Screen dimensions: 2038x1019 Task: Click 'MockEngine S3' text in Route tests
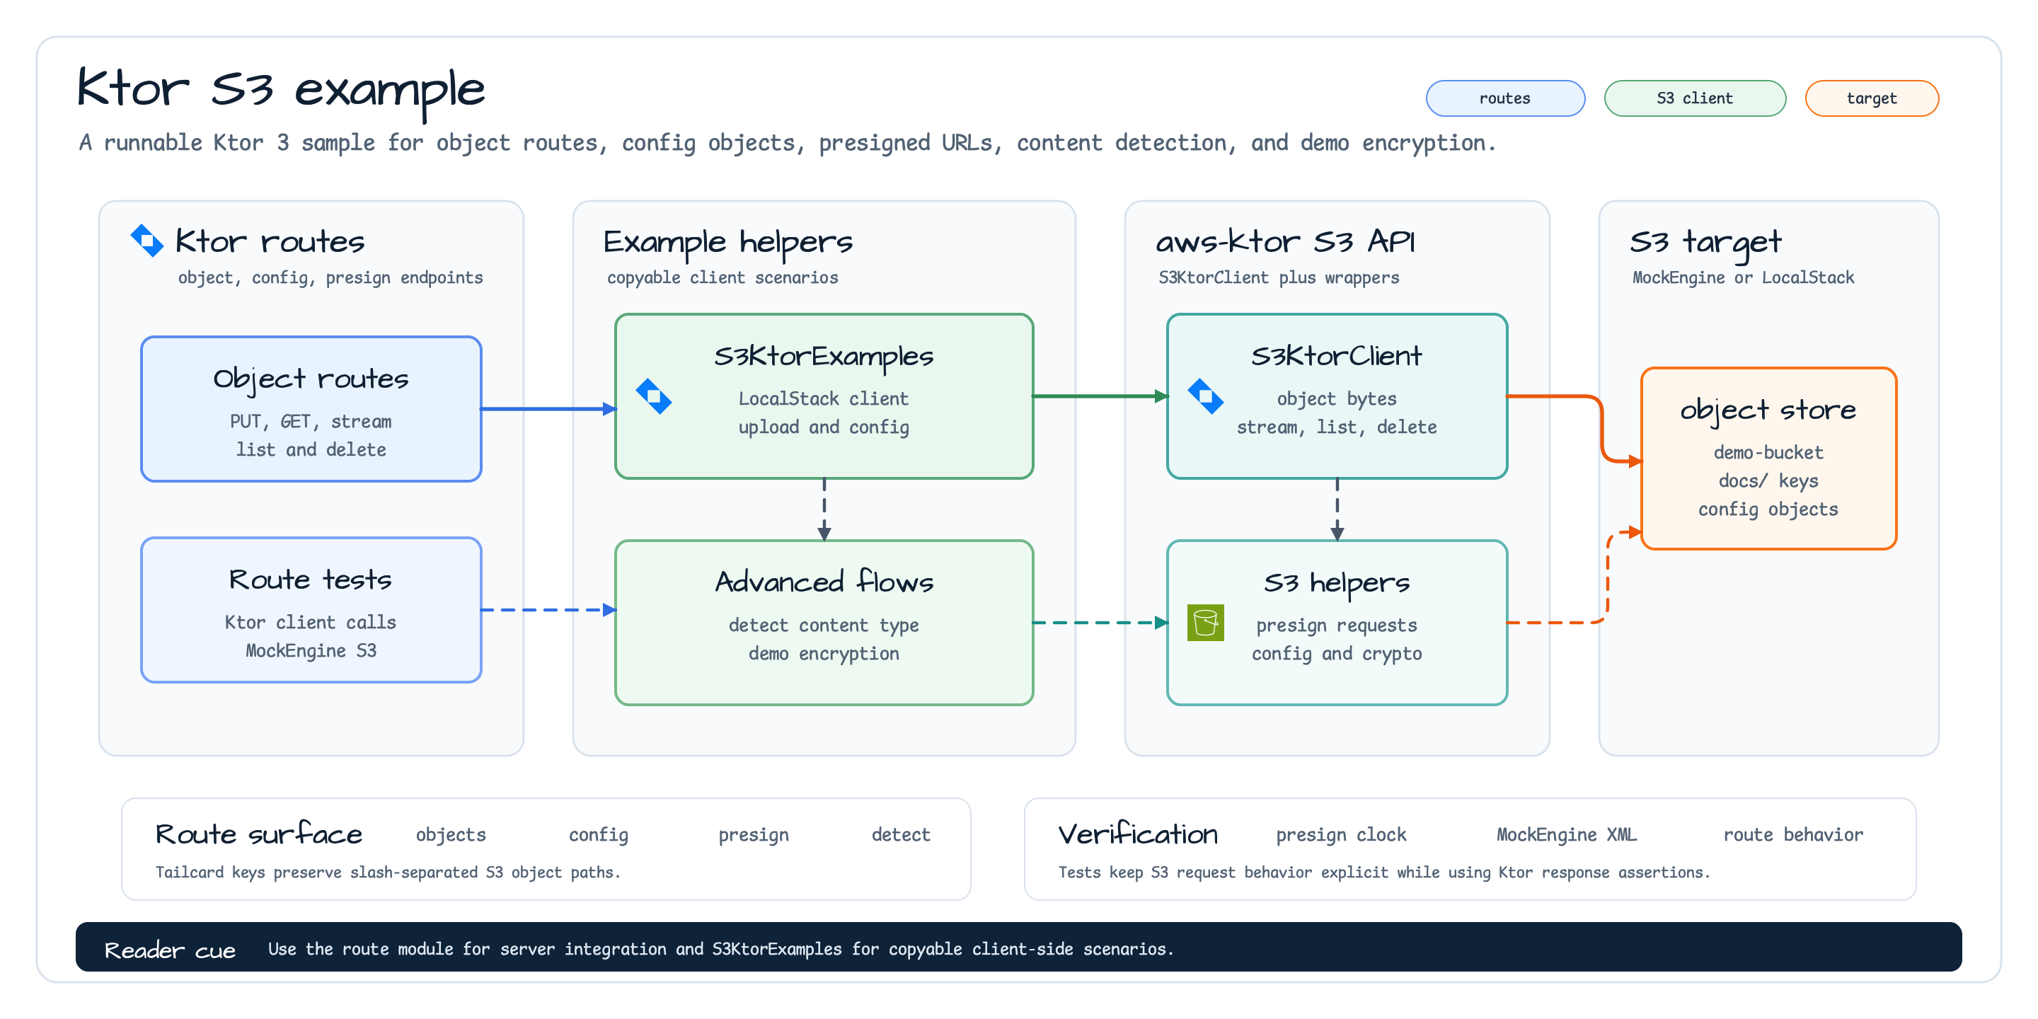[311, 651]
